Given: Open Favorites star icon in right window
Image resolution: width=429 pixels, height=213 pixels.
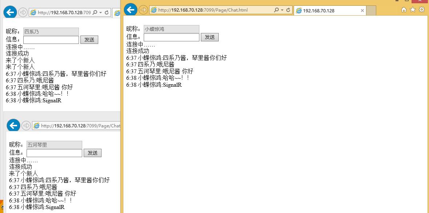Looking at the screenshot, I should coord(413,10).
